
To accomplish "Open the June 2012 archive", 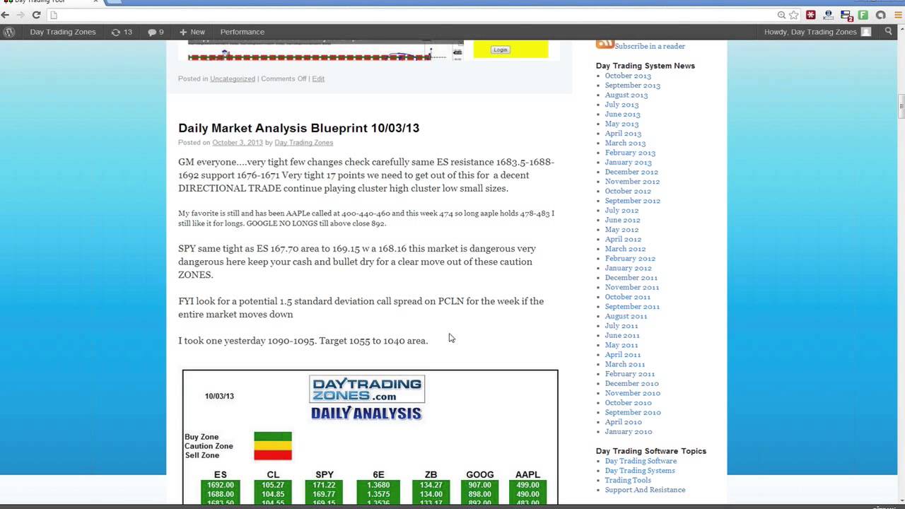I will [622, 220].
